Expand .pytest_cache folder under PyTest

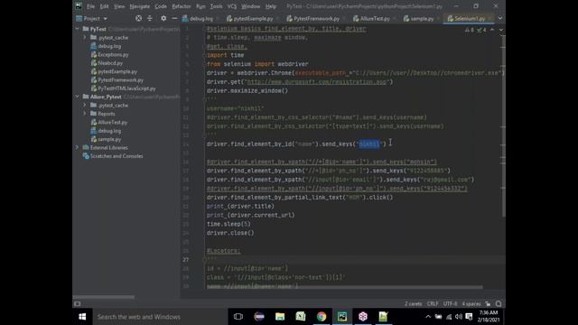[85, 38]
